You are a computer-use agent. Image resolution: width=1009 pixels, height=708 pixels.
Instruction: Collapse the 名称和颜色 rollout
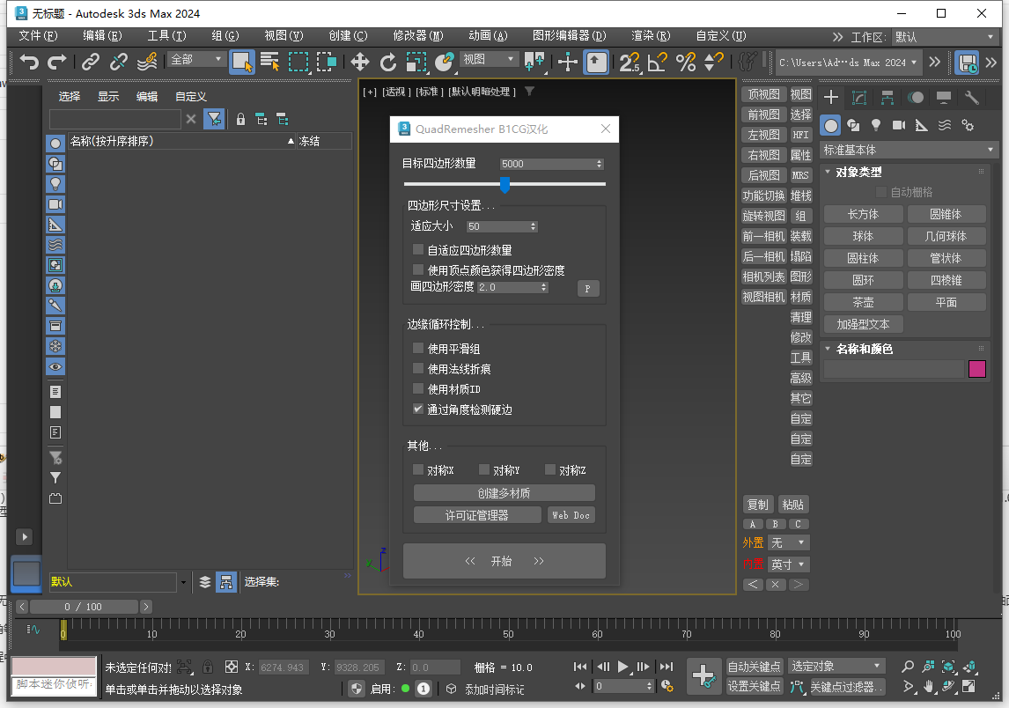828,349
